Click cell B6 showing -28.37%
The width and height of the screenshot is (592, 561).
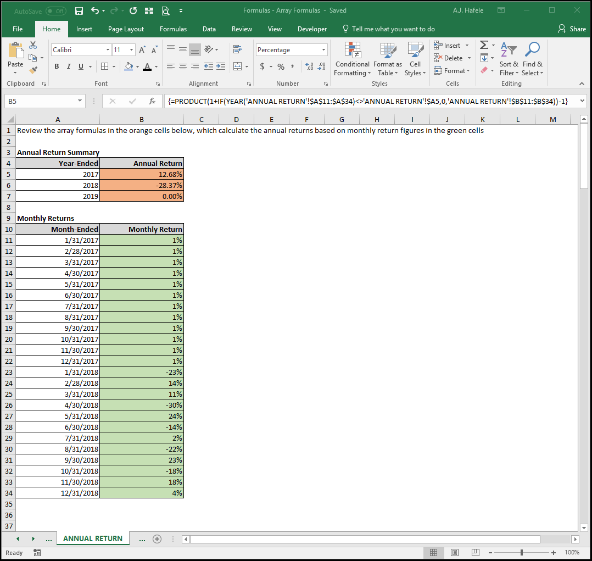pyautogui.click(x=142, y=185)
